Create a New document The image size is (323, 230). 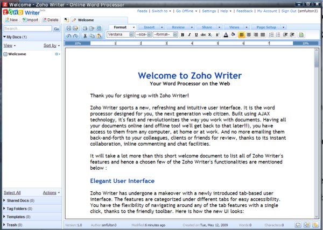12,20
